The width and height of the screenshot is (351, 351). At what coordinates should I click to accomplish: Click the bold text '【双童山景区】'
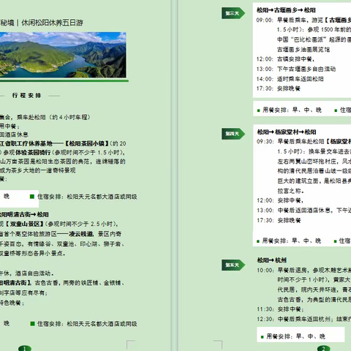25,224
